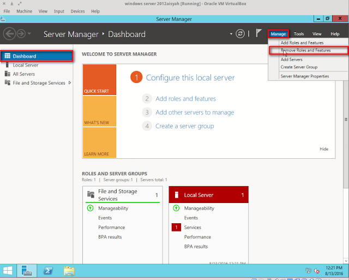The height and width of the screenshot is (280, 349).
Task: Select Dashboard in the sidebar
Action: tap(37, 56)
